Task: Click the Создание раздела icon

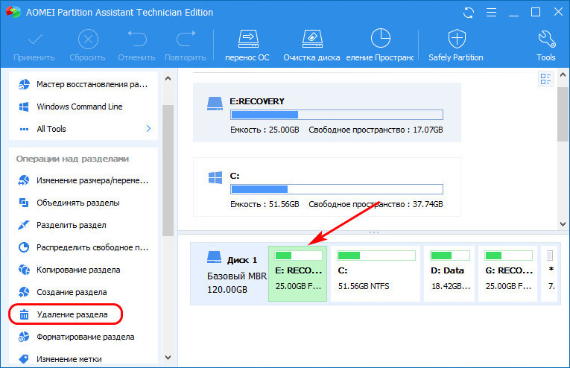Action: [24, 292]
